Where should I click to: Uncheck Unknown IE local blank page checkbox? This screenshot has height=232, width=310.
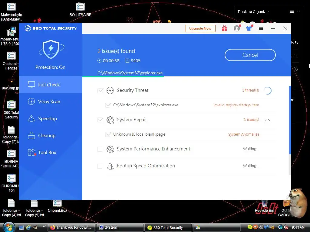click(x=108, y=134)
